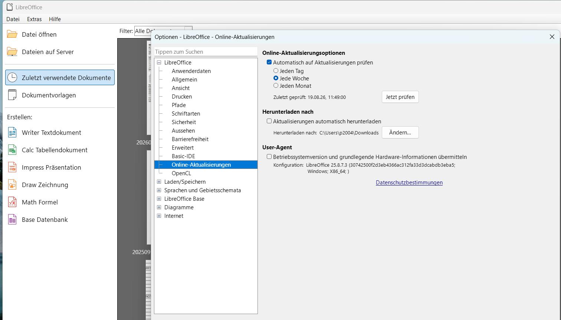Open the Extras menu
Image resolution: width=561 pixels, height=320 pixels.
(x=34, y=19)
